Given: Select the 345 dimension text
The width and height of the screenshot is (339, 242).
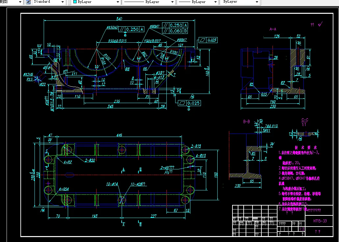Looking at the screenshot, I should (110, 106).
